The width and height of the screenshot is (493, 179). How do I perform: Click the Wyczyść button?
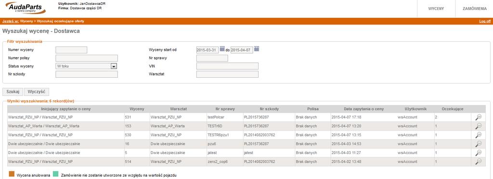coord(37,92)
